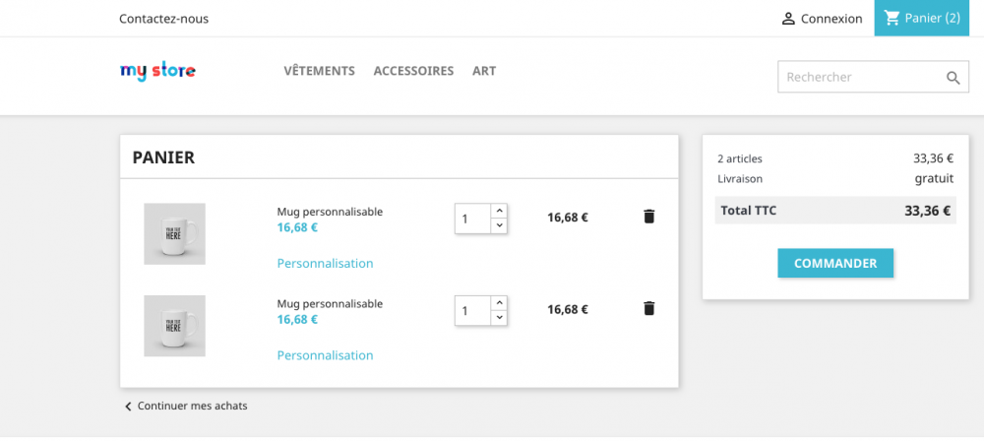The width and height of the screenshot is (984, 441).
Task: Open the Accessoires menu
Action: tap(413, 71)
